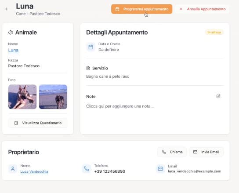This screenshot has width=239, height=193.
Task: Click the person icon next to owner Nome
Action: 13,169
